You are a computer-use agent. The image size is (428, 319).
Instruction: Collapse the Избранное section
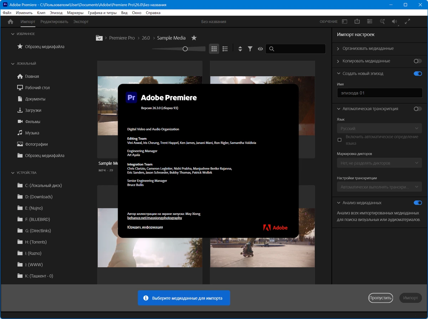pyautogui.click(x=13, y=34)
